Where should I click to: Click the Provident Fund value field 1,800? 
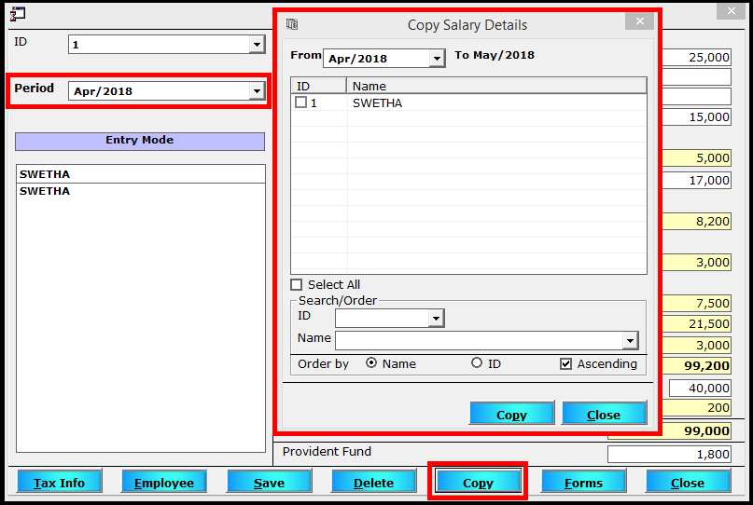point(669,454)
